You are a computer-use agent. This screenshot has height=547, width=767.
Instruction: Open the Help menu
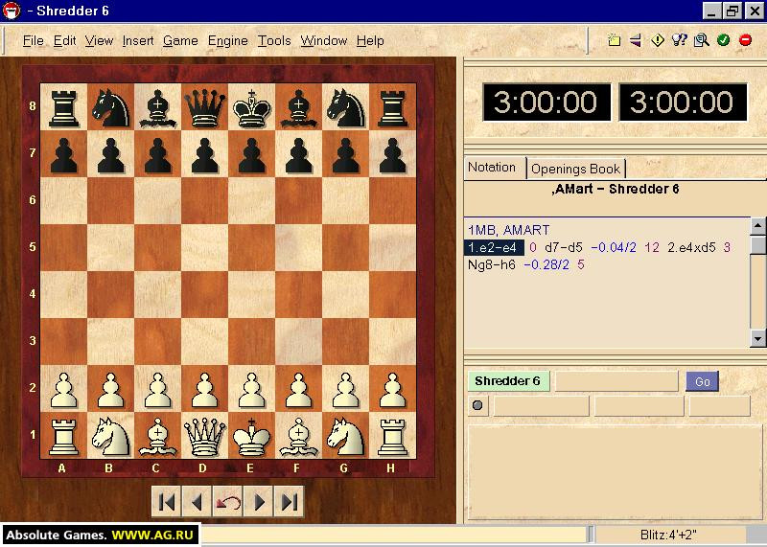click(x=370, y=40)
